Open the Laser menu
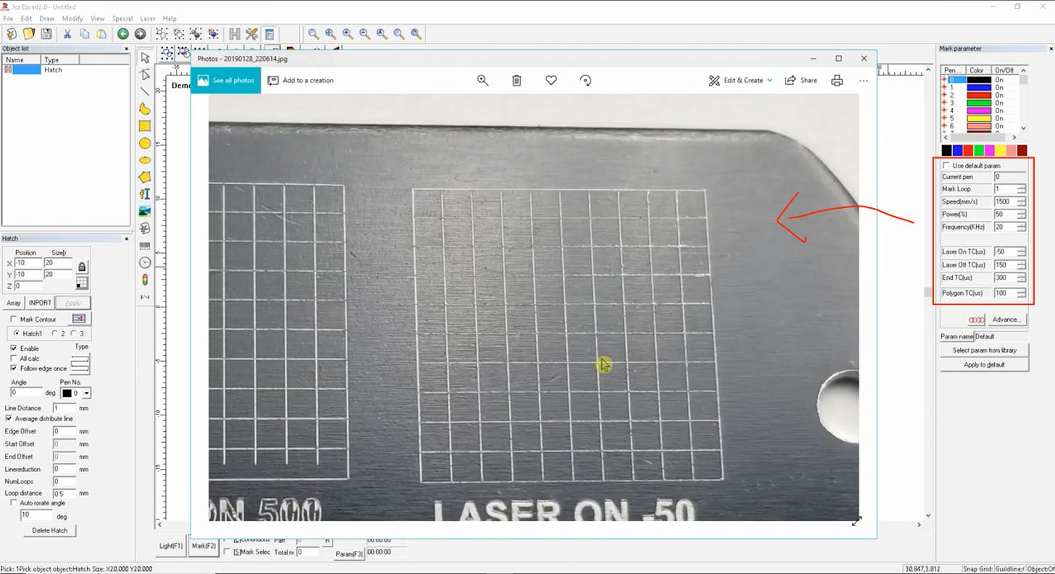The height and width of the screenshot is (574, 1055). (x=147, y=19)
